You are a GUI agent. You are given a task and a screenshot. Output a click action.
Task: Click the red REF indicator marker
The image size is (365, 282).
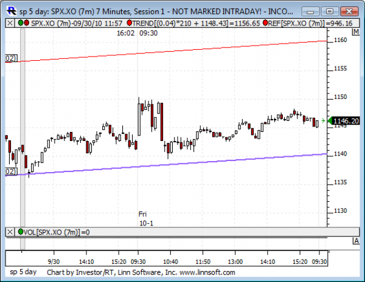point(265,22)
